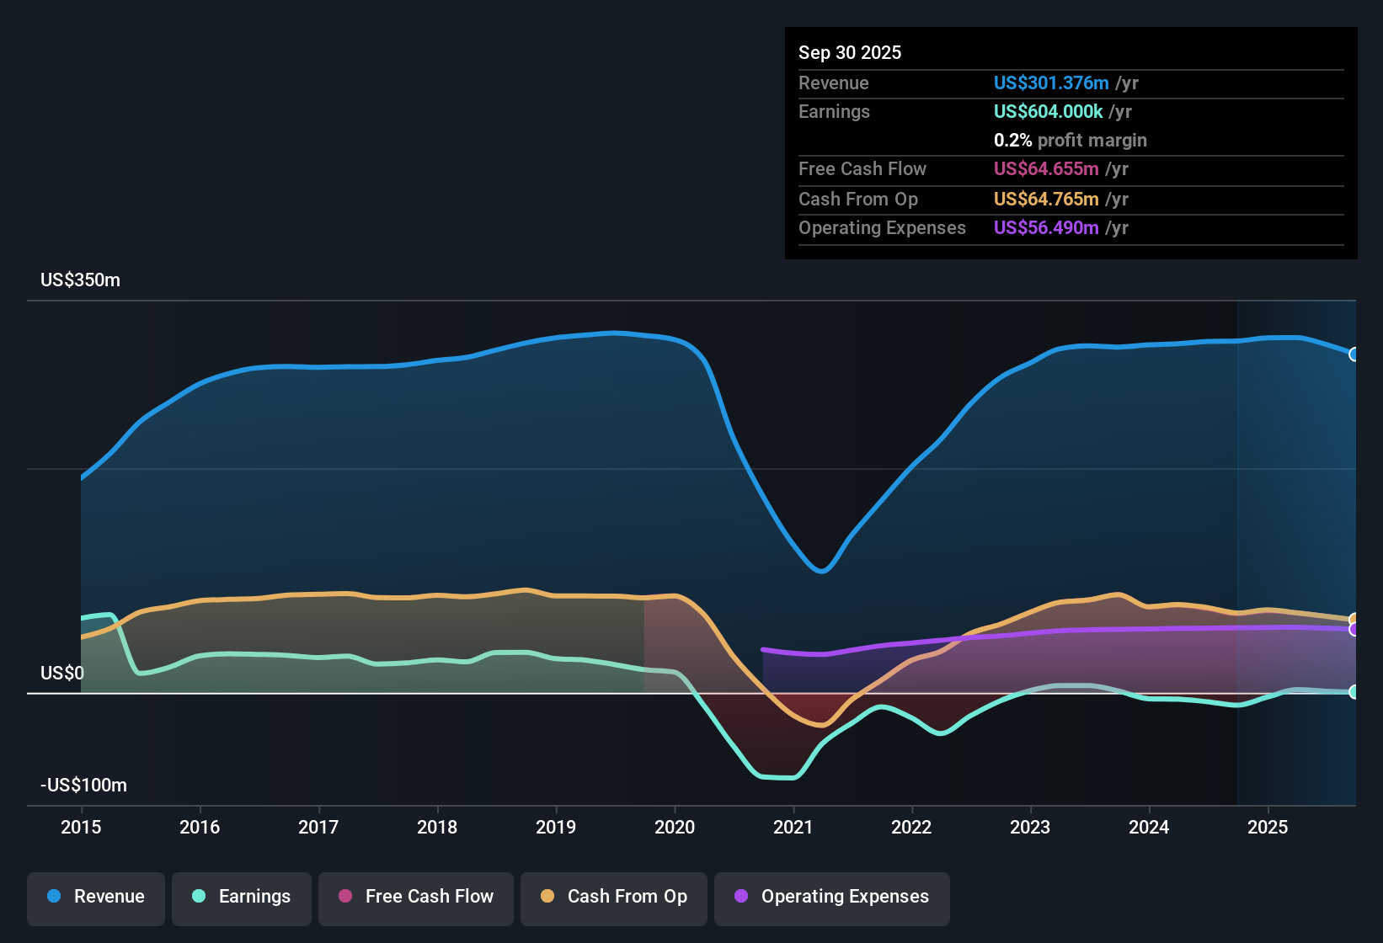Toggle the Earnings series visibility
The height and width of the screenshot is (943, 1383).
coord(241,897)
